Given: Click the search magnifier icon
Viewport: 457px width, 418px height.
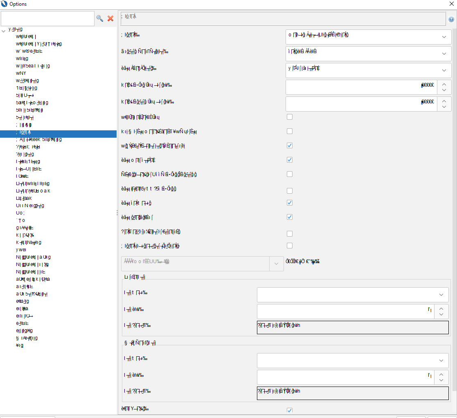Looking at the screenshot, I should click(99, 18).
